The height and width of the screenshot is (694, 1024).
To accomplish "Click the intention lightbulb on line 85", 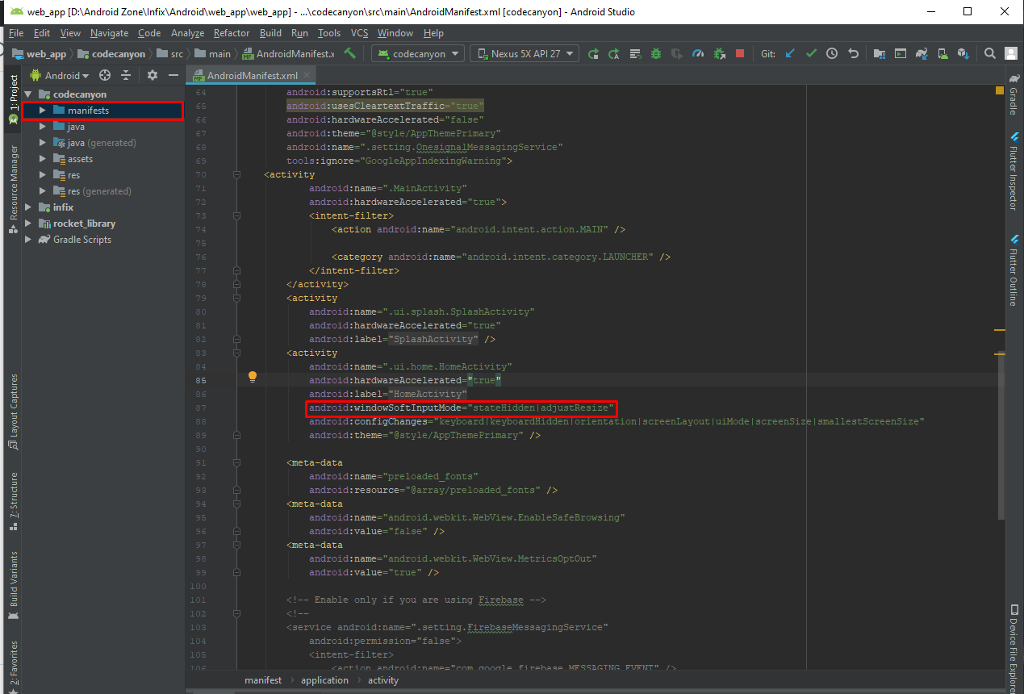I will [x=252, y=377].
